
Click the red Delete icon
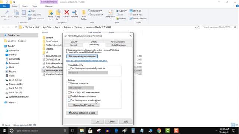66,12
